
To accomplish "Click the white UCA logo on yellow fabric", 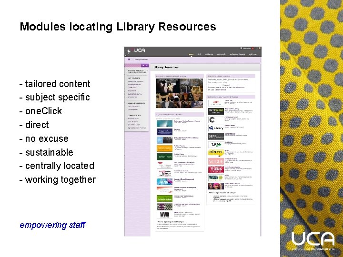I will click(x=313, y=241).
